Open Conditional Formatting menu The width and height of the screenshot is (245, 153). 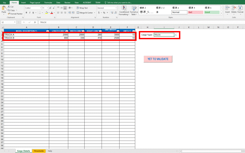click(x=124, y=10)
